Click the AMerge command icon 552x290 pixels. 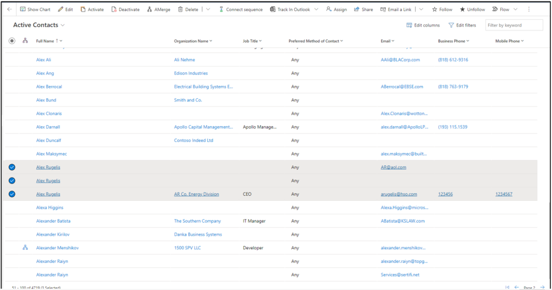pos(150,9)
